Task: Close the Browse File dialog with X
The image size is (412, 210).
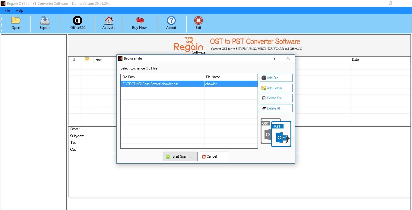Action: [288, 58]
